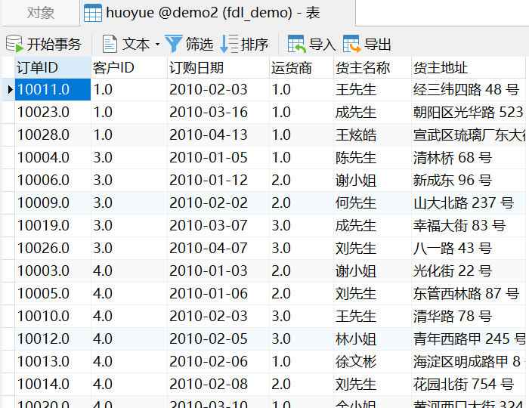The height and width of the screenshot is (408, 529).
Task: Select the order ID cell 10014.0
Action: tap(53, 384)
